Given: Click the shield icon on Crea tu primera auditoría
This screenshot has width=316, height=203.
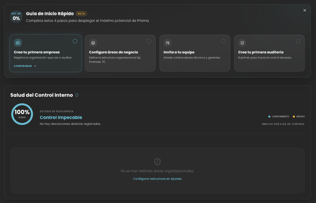Looking at the screenshot, I should [242, 43].
